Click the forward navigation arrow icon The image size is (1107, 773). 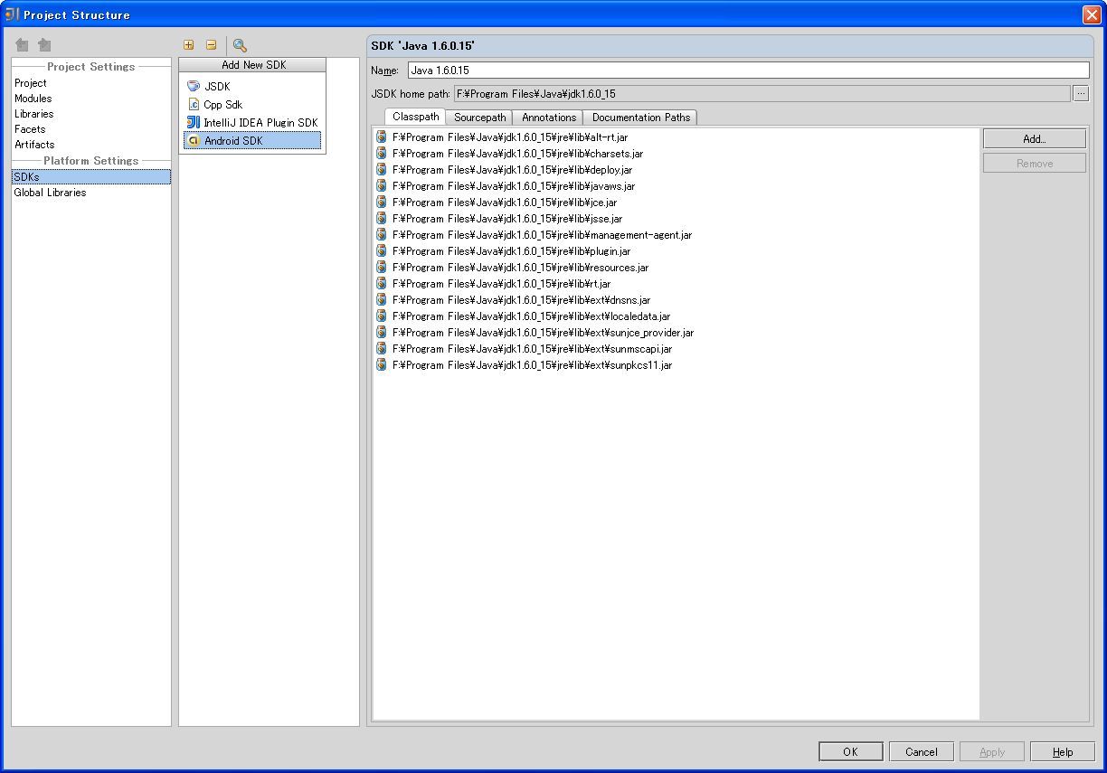[x=44, y=45]
